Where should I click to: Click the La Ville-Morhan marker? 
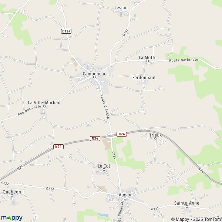tap(44, 106)
